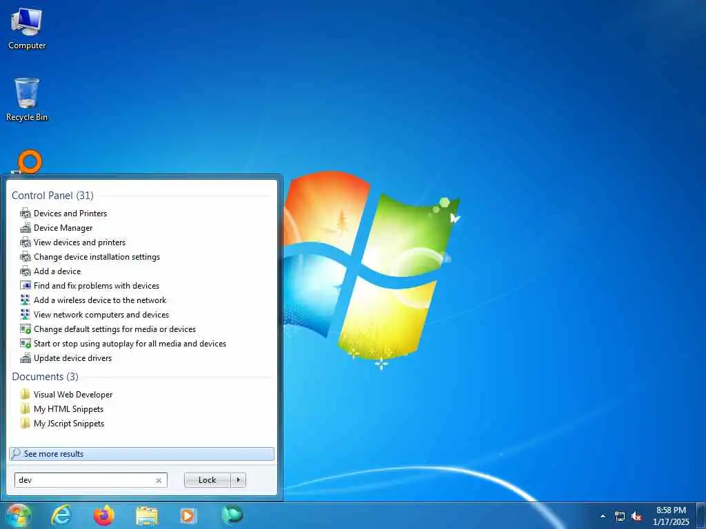Click the green round taskbar app icon
Viewport: 706px width, 529px height.
(x=232, y=515)
